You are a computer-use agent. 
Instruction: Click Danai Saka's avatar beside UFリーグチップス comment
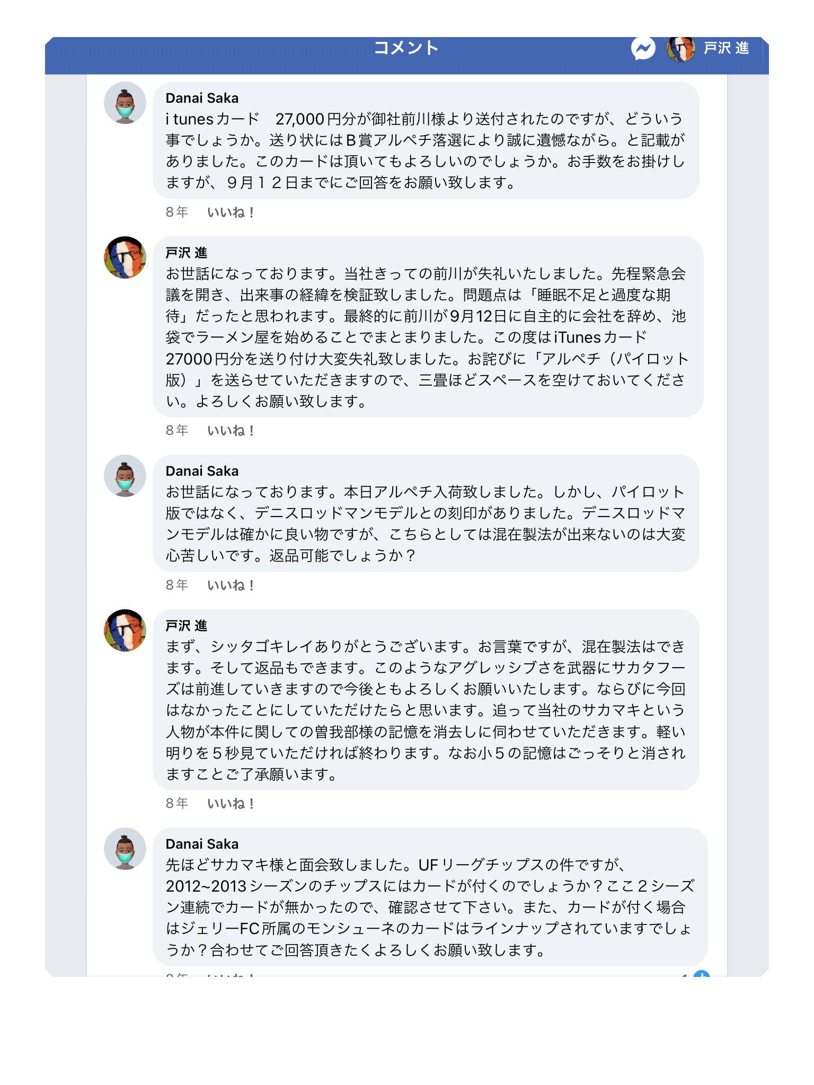[x=125, y=849]
